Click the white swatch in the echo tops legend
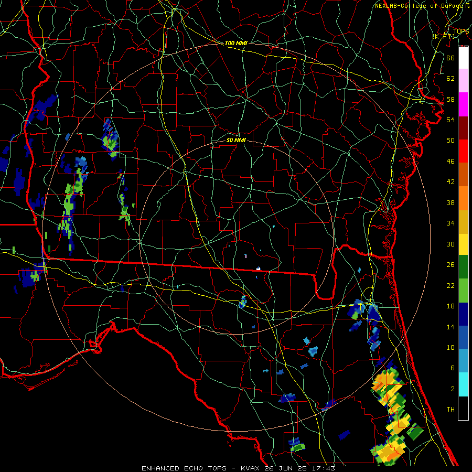This screenshot has height=472, width=472. coord(463,58)
